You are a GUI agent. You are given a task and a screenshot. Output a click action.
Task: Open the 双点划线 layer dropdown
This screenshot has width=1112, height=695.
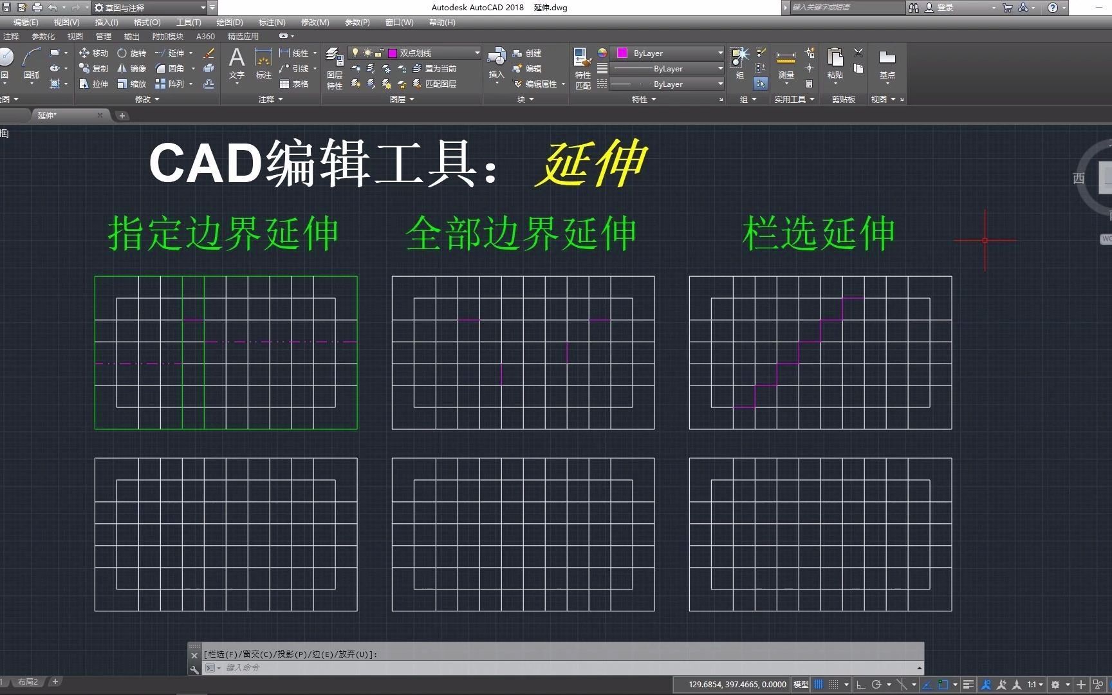point(476,53)
